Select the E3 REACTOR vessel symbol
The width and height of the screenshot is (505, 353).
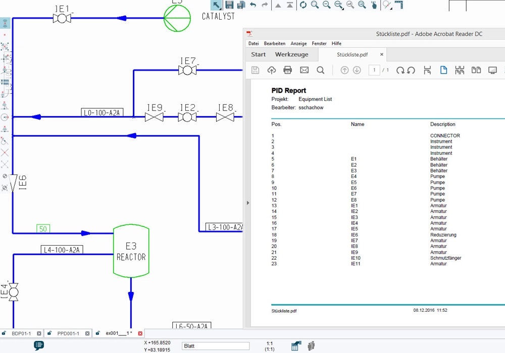tap(131, 251)
